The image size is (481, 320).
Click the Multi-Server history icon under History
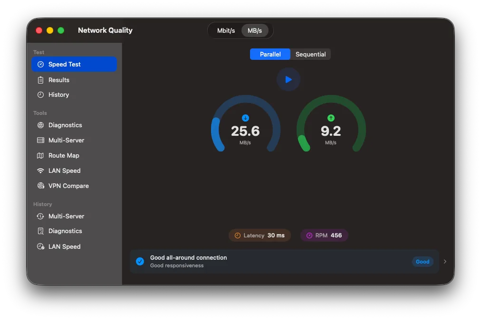[x=40, y=216]
